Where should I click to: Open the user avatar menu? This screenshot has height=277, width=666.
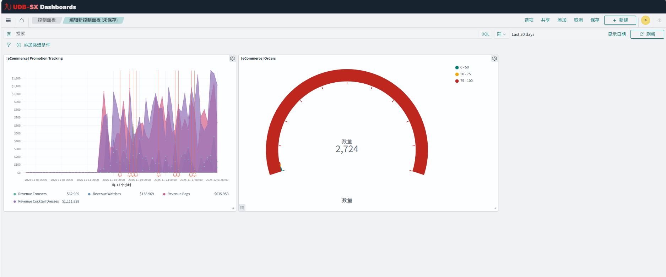(645, 20)
